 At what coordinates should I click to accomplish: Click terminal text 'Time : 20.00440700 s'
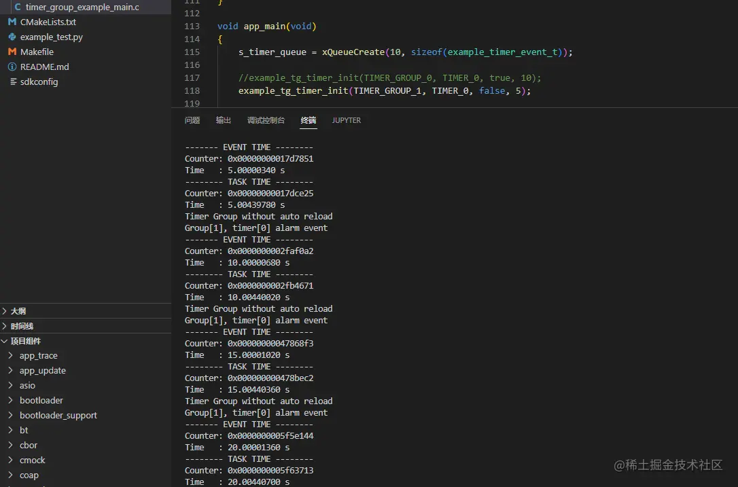(x=237, y=482)
